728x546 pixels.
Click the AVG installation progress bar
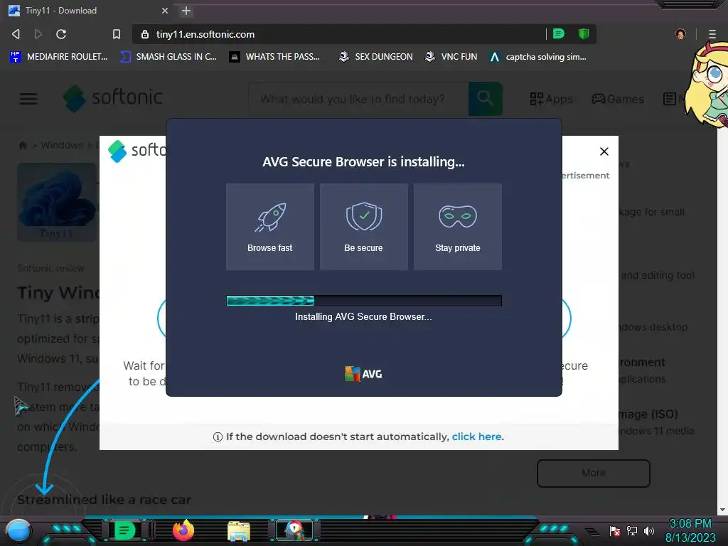pos(363,301)
